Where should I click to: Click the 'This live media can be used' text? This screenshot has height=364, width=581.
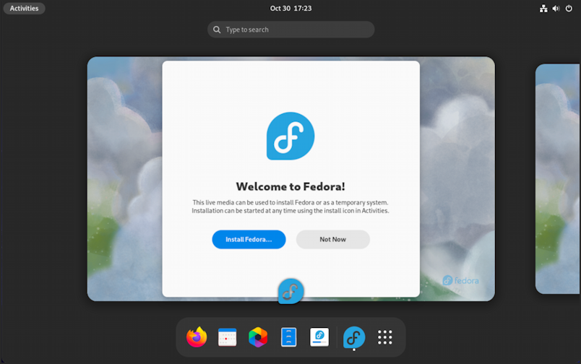(x=290, y=207)
